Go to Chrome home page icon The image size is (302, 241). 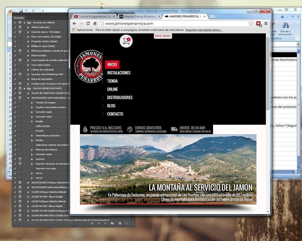[95, 24]
